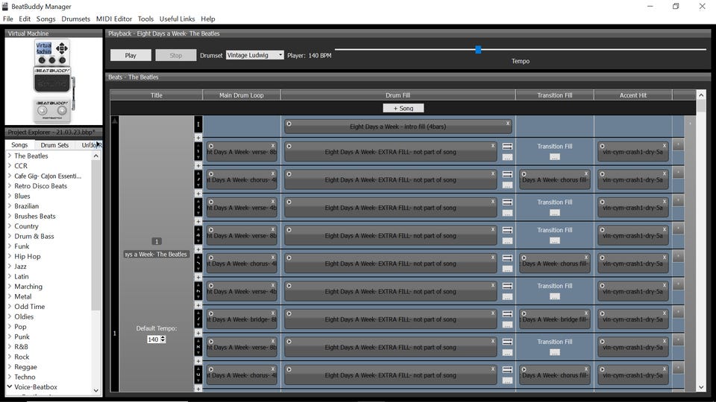Screen dimensions: 716x402
Task: Remove the first verse-8b main drum loop
Action: 273,146
